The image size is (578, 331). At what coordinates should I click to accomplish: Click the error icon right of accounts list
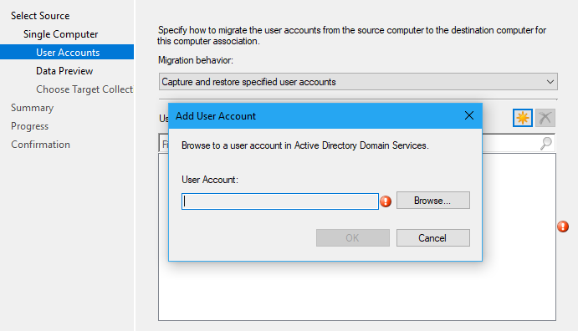click(563, 227)
